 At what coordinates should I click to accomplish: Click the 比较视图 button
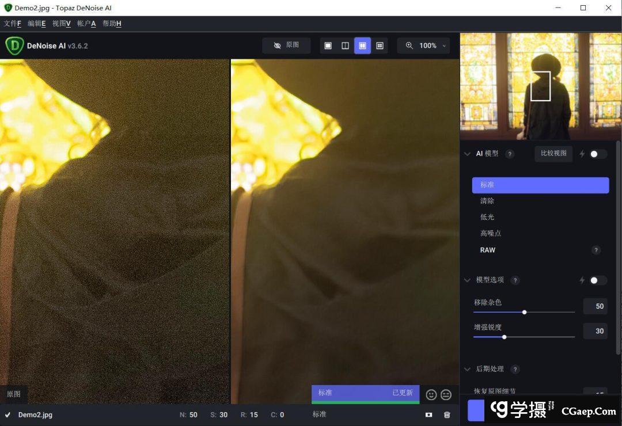pos(553,154)
